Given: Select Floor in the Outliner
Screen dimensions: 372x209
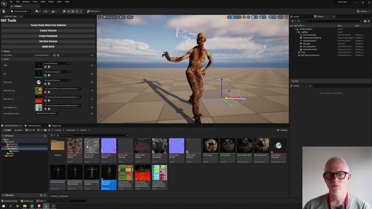Looking at the screenshot, I should coord(303,52).
